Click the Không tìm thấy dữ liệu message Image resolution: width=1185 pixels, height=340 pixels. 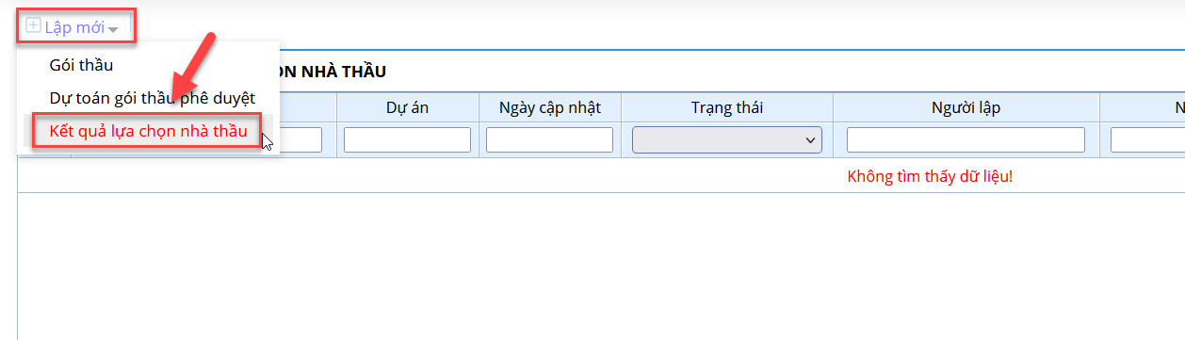pos(930,176)
